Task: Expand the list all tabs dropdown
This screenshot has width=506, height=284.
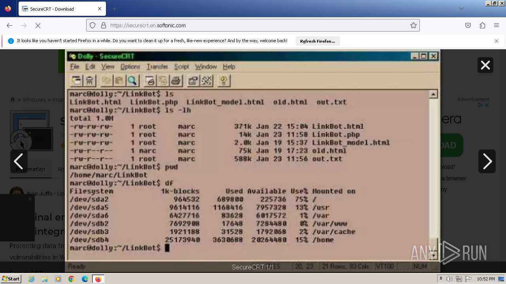Action: 461,9
